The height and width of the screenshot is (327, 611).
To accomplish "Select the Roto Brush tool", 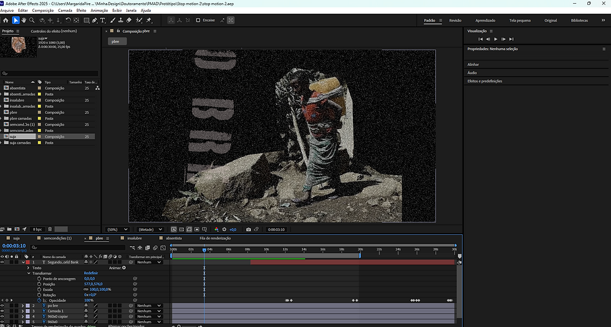I will (x=138, y=20).
